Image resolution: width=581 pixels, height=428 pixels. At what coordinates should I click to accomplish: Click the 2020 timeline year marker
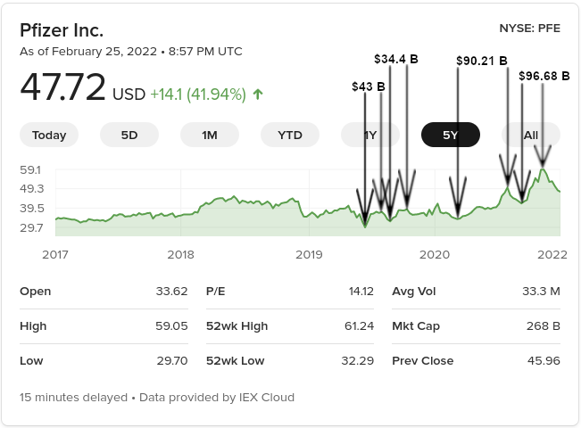436,254
